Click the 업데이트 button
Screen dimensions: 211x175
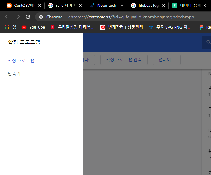167,60
